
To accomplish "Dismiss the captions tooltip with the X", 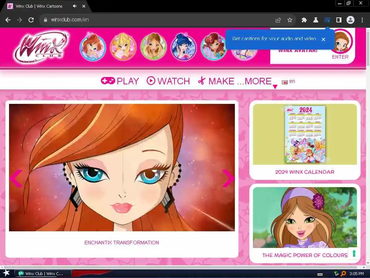I will click(x=323, y=39).
